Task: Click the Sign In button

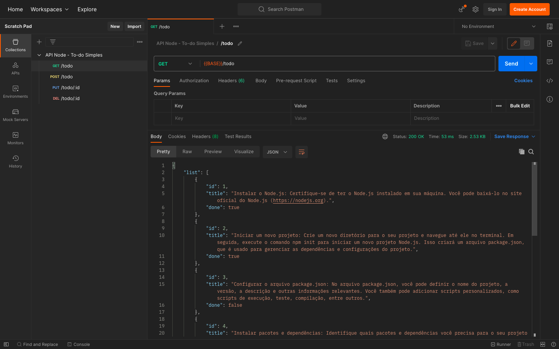Action: pos(495,9)
